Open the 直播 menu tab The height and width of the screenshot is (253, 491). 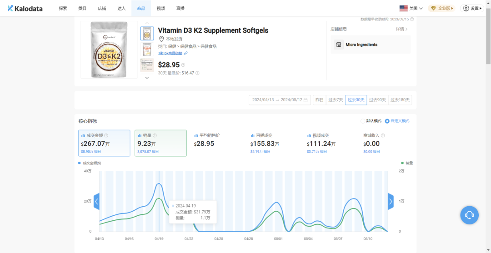[x=180, y=9]
